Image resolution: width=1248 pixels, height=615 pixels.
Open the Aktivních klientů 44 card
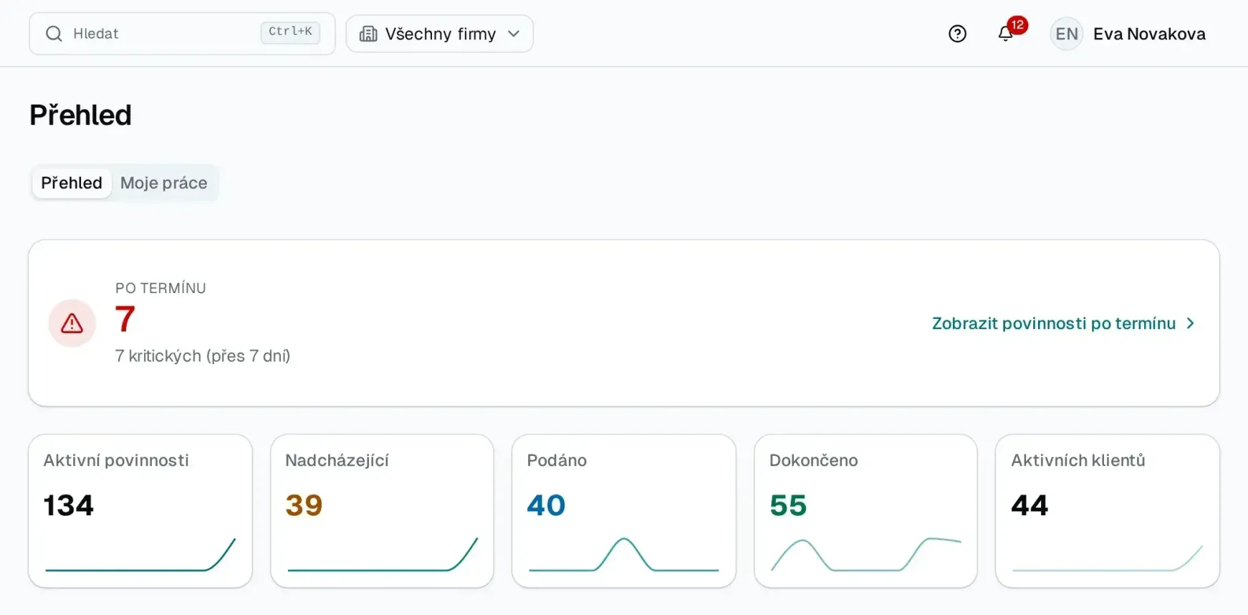(1108, 511)
